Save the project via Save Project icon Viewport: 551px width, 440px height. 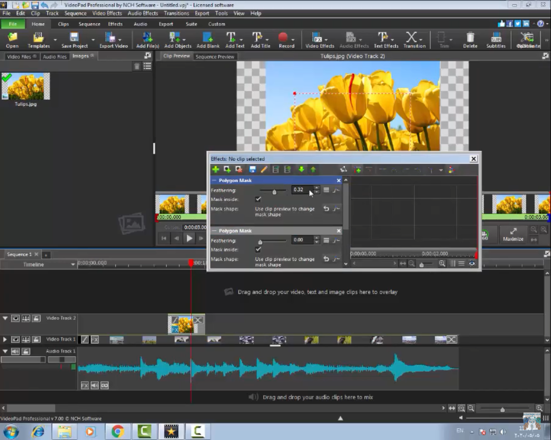coord(74,40)
